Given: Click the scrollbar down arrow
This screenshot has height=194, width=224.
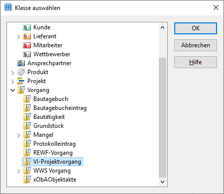Looking at the screenshot, I should point(162,182).
